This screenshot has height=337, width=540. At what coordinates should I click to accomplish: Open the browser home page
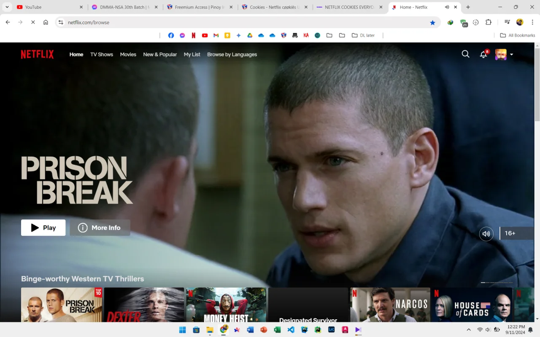46,22
